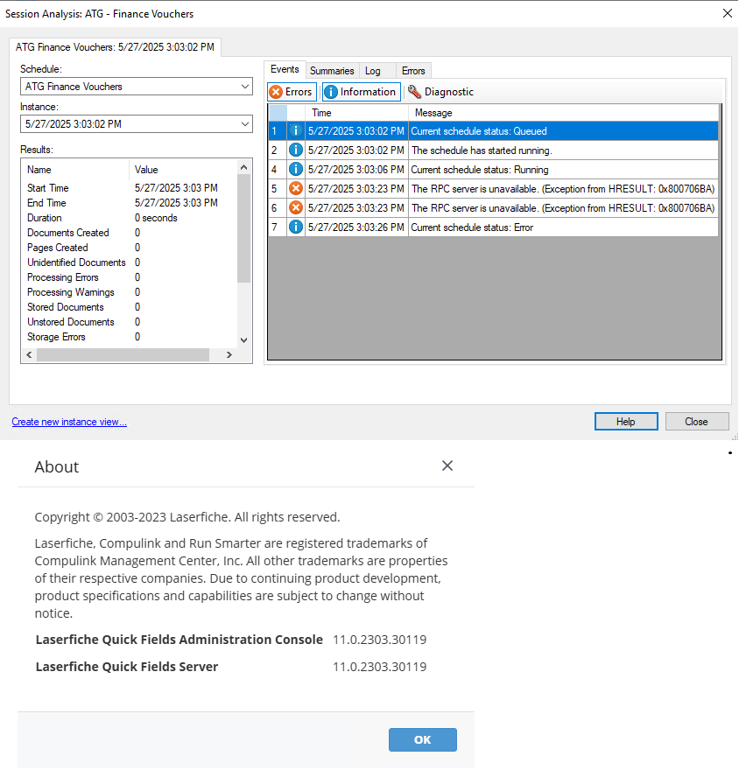Viewport: 739px width, 770px height.
Task: Click Results horizontal scroll right arrow
Action: [229, 354]
